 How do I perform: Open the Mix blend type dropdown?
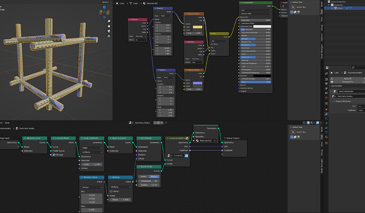[219, 41]
